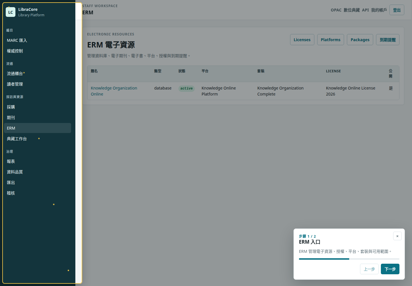This screenshot has width=412, height=286.
Task: Open the Packages section
Action: [360, 40]
